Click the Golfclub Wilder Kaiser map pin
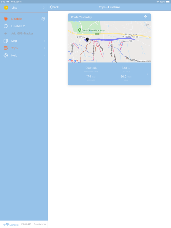171x228 pixels. 80,30
